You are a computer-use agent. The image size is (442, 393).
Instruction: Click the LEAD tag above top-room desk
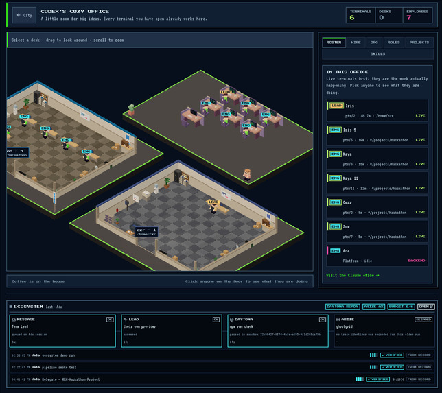click(225, 92)
